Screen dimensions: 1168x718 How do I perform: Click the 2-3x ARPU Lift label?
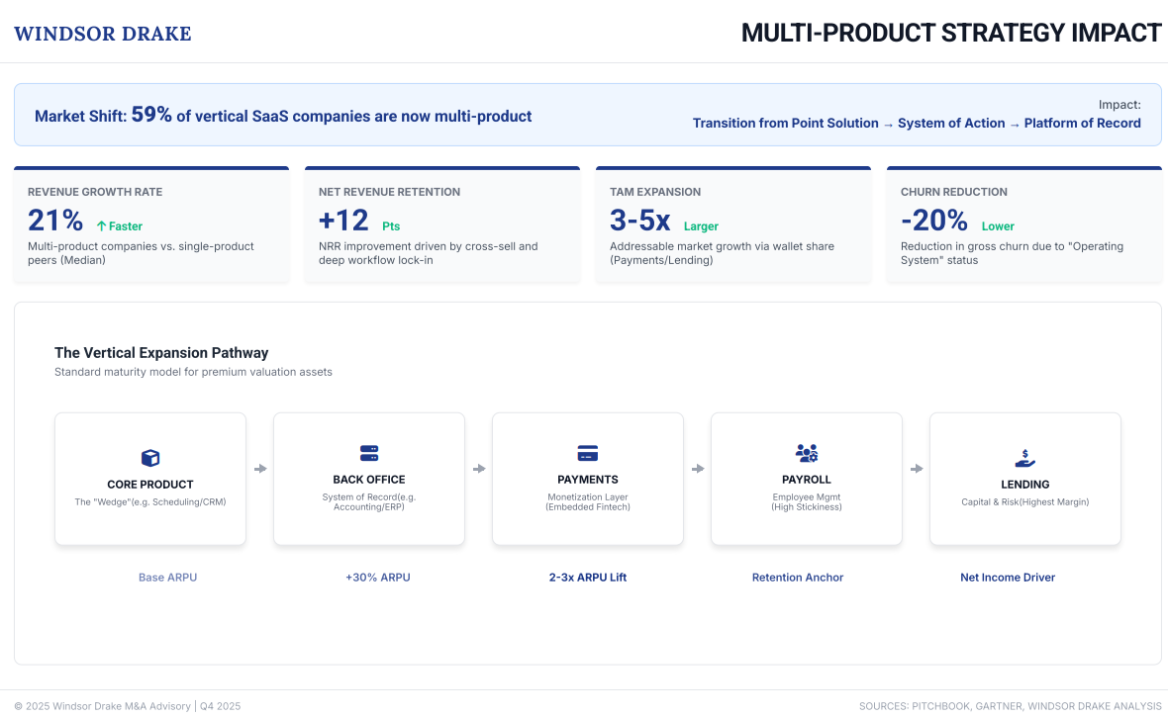click(587, 577)
